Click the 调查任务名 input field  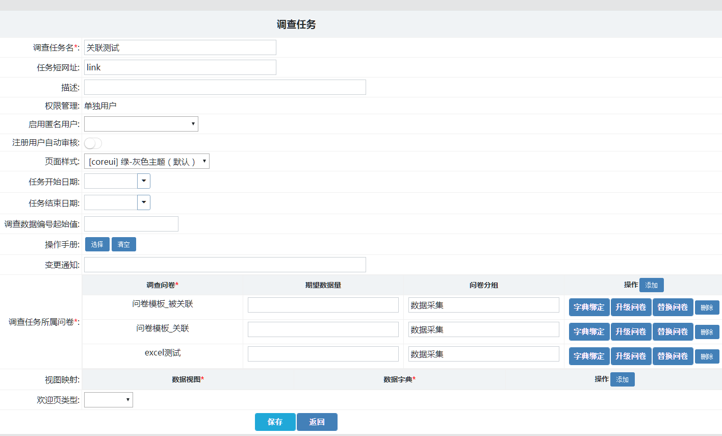pos(180,47)
